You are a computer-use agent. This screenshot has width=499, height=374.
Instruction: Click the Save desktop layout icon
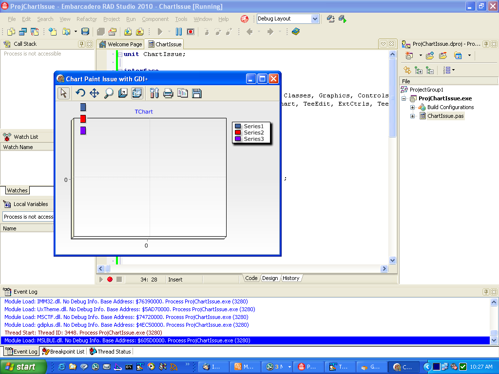(331, 19)
